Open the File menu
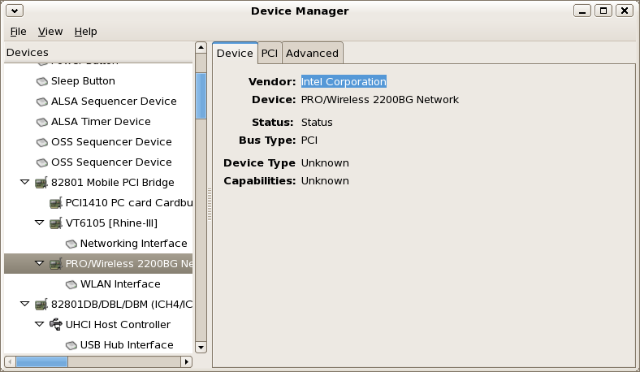The image size is (640, 372). click(x=19, y=32)
